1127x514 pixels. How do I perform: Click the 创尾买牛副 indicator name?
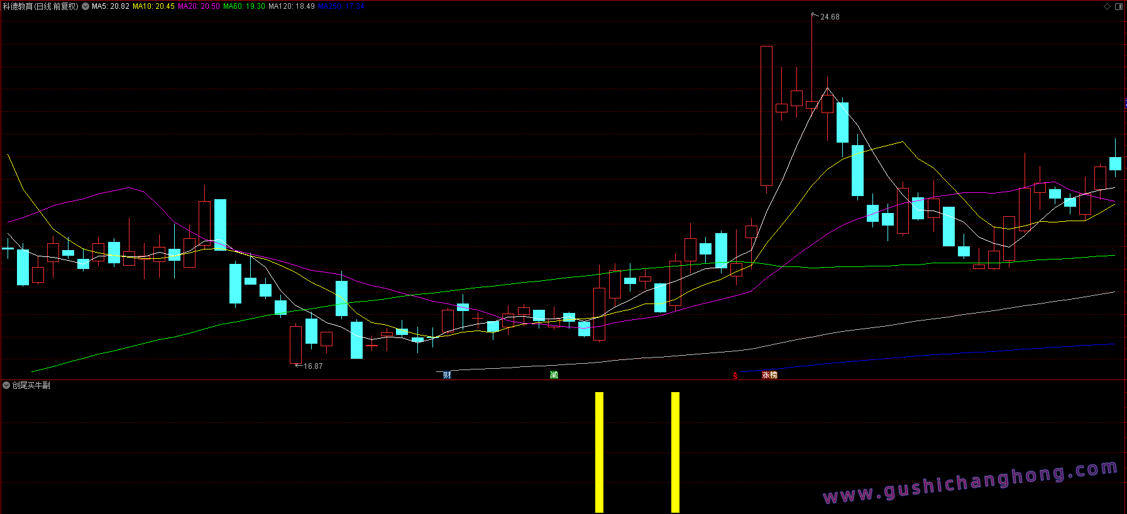pyautogui.click(x=31, y=385)
